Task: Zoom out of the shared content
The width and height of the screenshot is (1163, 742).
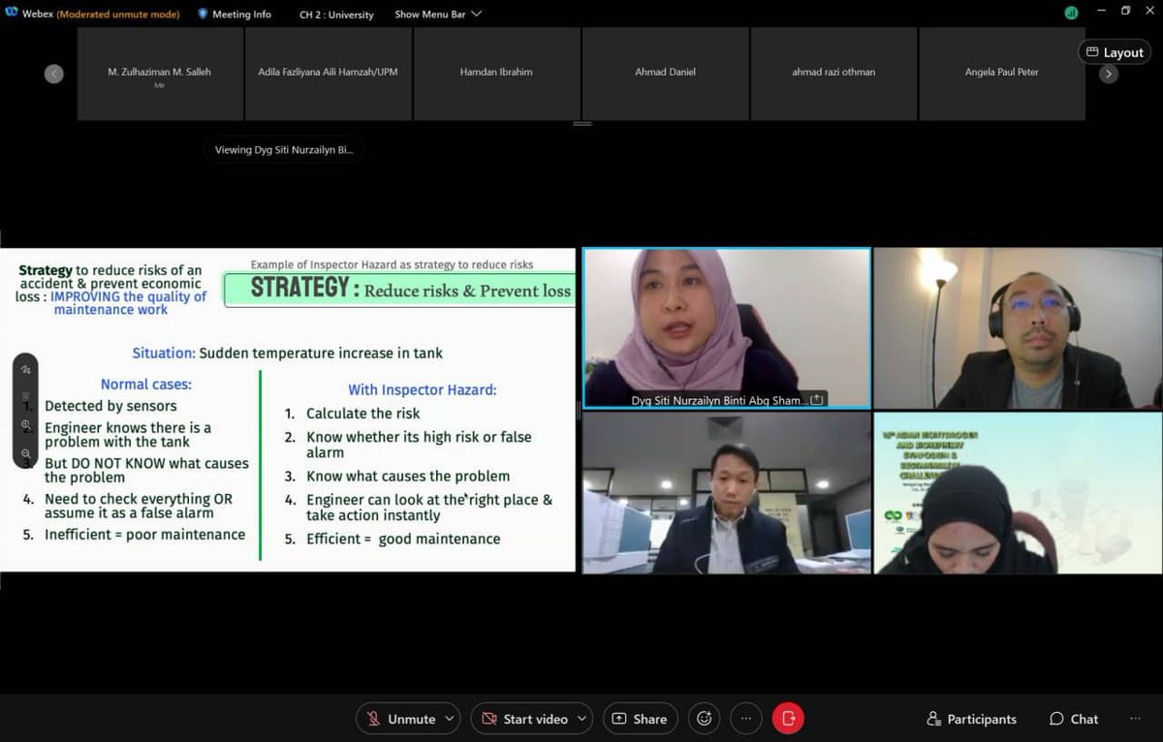Action: 26,453
